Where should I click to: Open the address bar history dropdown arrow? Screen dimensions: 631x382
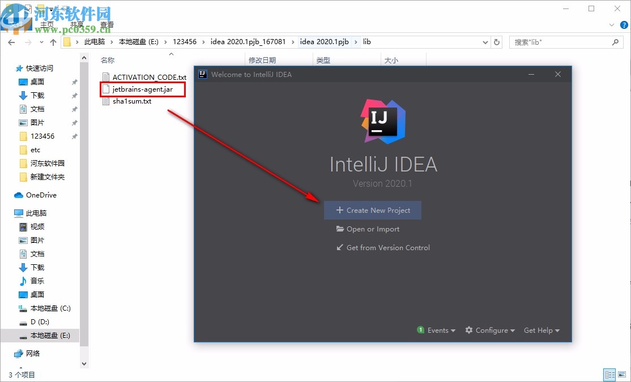point(485,42)
